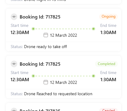
Task: Click 12 March 2022 on Ongoing booking
Action: 63,35
